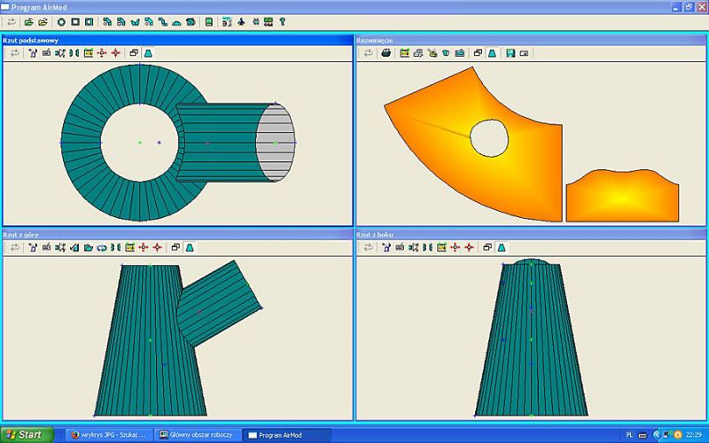This screenshot has width=709, height=443.
Task: Select the square shape tool in main toolbar
Action: point(75,21)
